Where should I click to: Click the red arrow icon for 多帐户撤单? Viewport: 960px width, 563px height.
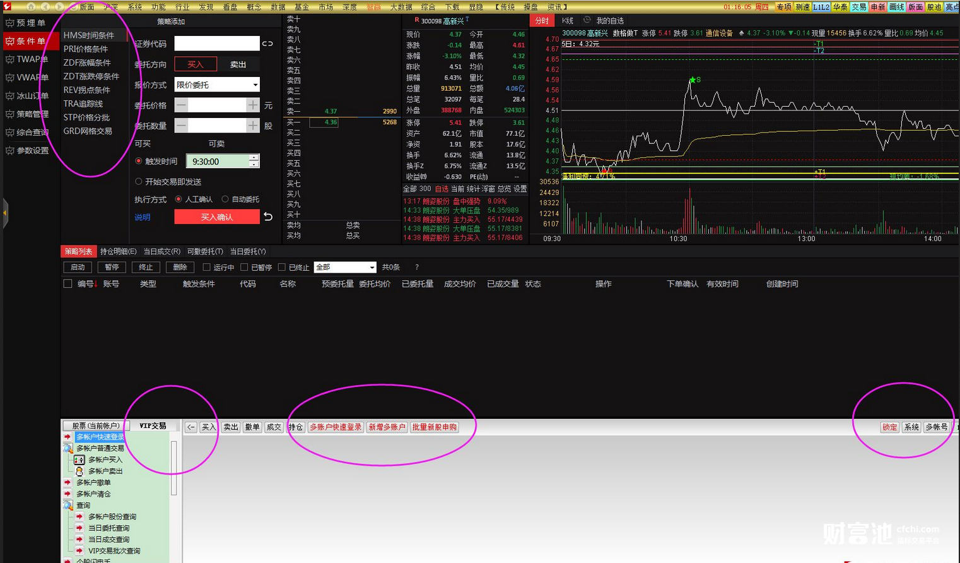pyautogui.click(x=67, y=482)
